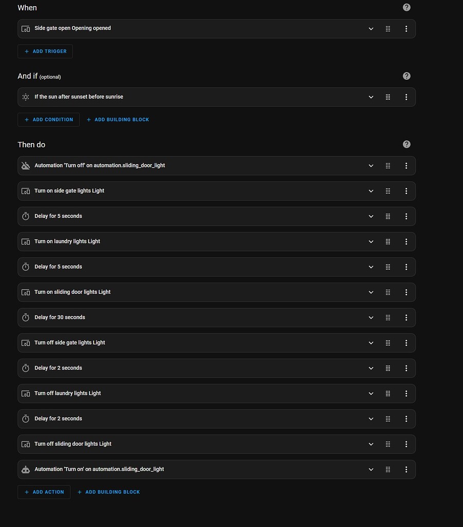463x527 pixels.
Task: Click the automation-off icon on the 'Turn off' action
Action: click(26, 165)
